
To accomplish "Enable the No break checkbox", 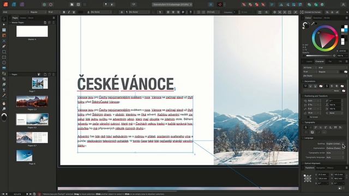I will (308, 117).
